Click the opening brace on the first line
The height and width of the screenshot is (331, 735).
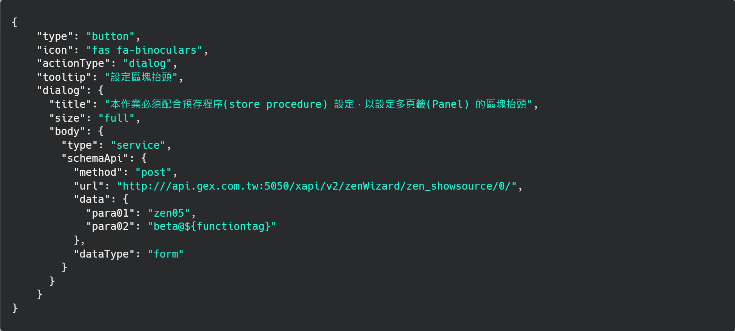pos(15,22)
